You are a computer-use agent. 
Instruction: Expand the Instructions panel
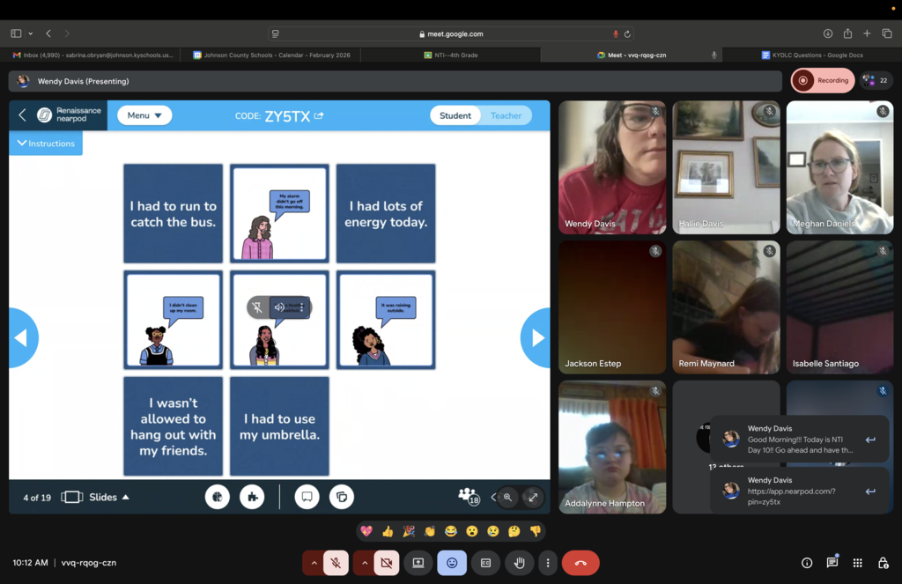point(46,144)
